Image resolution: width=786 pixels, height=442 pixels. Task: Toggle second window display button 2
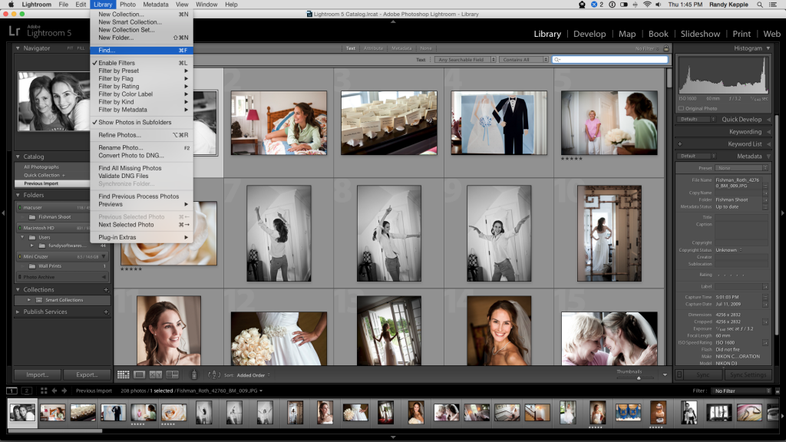(27, 391)
